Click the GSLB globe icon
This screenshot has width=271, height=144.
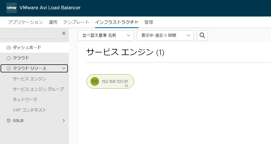tap(9, 121)
